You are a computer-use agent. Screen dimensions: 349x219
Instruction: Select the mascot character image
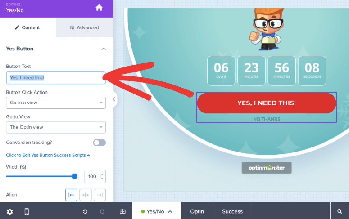tap(267, 29)
